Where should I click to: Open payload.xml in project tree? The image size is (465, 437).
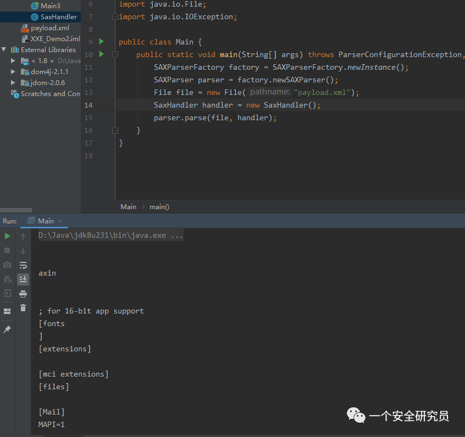click(50, 28)
